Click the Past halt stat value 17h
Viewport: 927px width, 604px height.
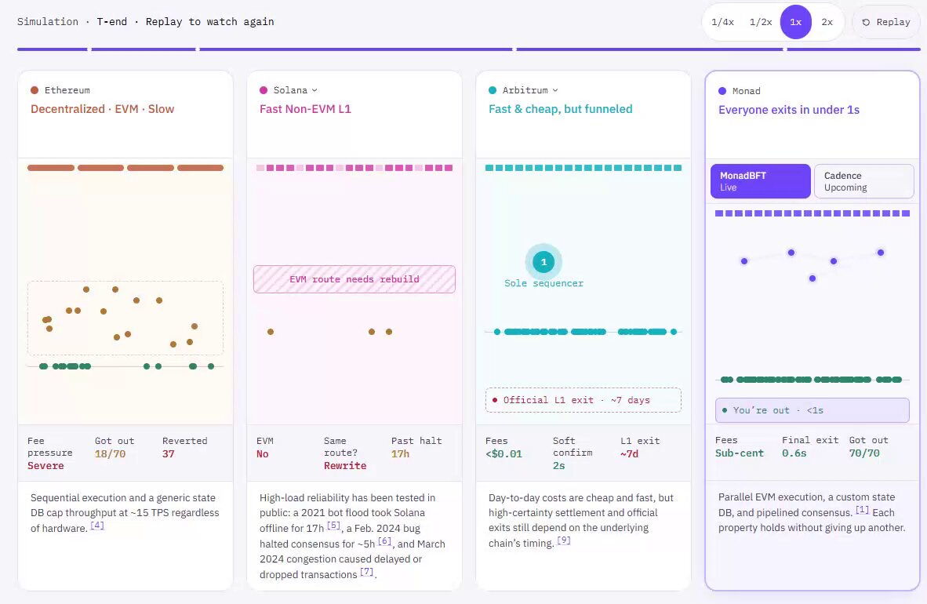click(x=400, y=453)
